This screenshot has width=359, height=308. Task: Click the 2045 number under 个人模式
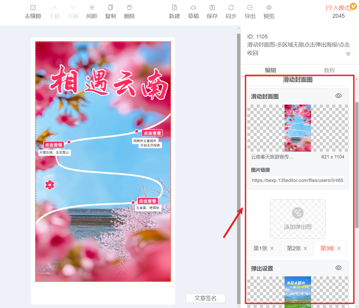coord(339,16)
